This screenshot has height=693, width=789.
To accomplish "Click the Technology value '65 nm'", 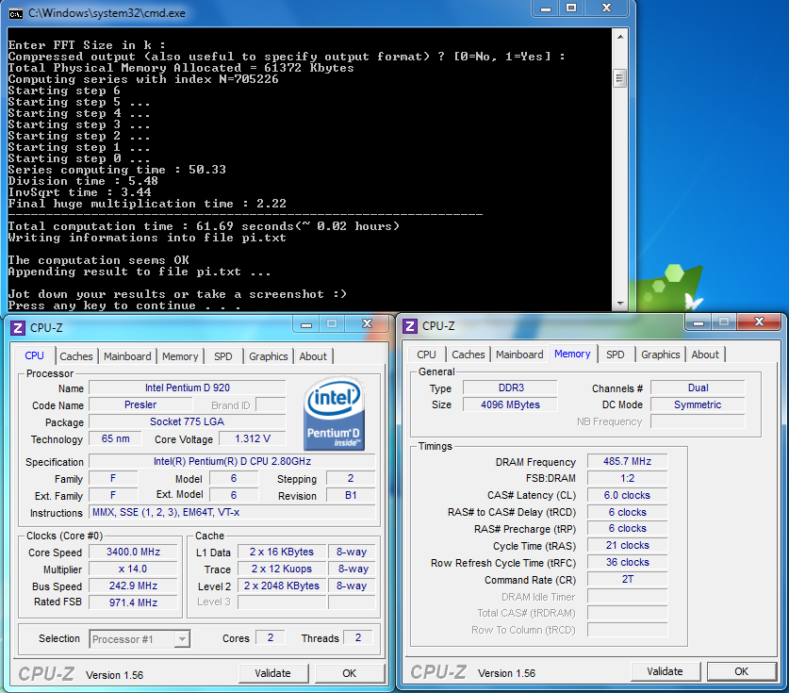I will 115,438.
